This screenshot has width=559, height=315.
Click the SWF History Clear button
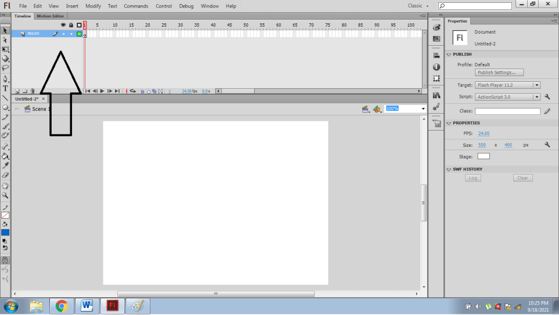(522, 178)
